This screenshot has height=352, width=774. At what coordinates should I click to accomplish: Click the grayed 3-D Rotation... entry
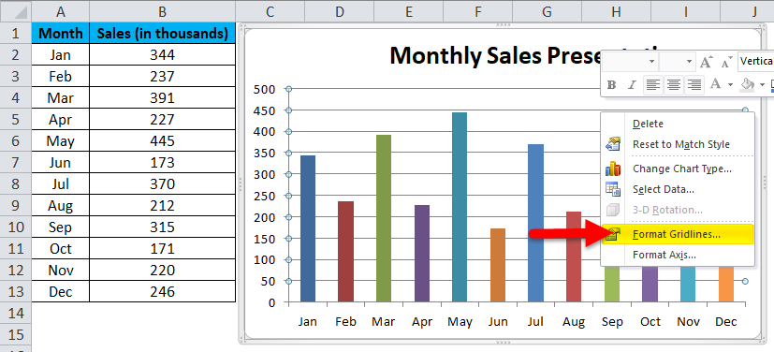coord(679,210)
